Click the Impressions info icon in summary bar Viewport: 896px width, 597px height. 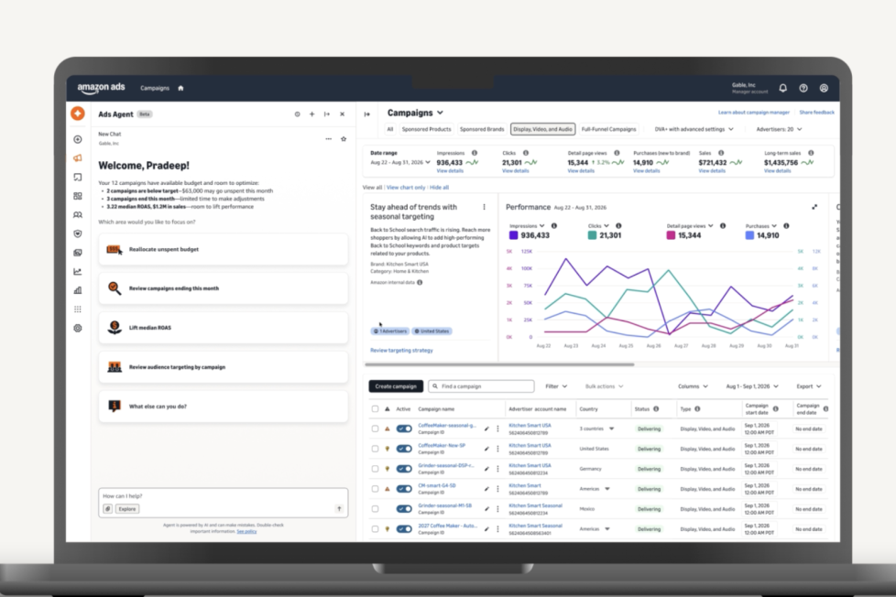475,153
